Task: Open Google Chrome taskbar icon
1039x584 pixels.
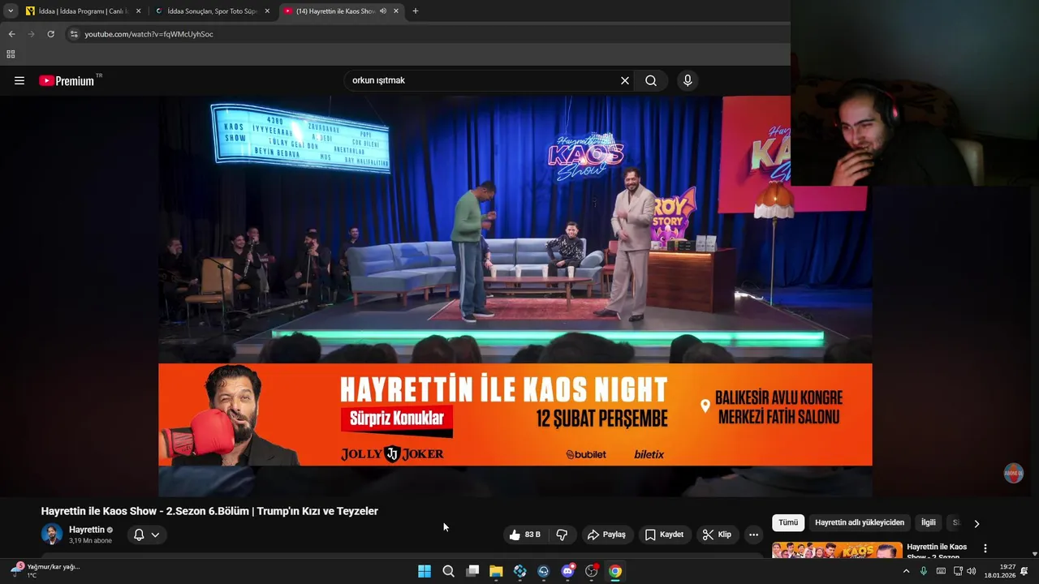Action: tap(615, 571)
